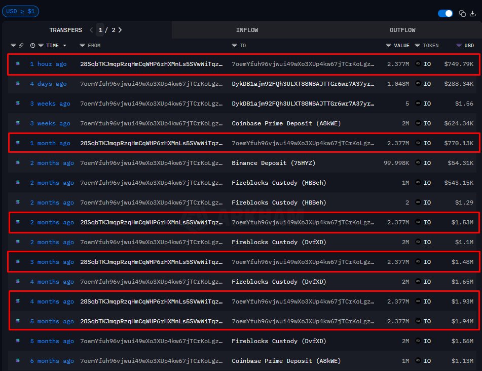Click the USD ≥ $1 filter chip

pyautogui.click(x=20, y=11)
